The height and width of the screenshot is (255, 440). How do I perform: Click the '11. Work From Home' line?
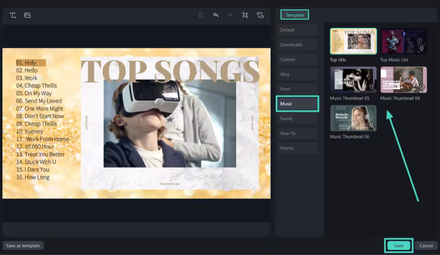[42, 139]
